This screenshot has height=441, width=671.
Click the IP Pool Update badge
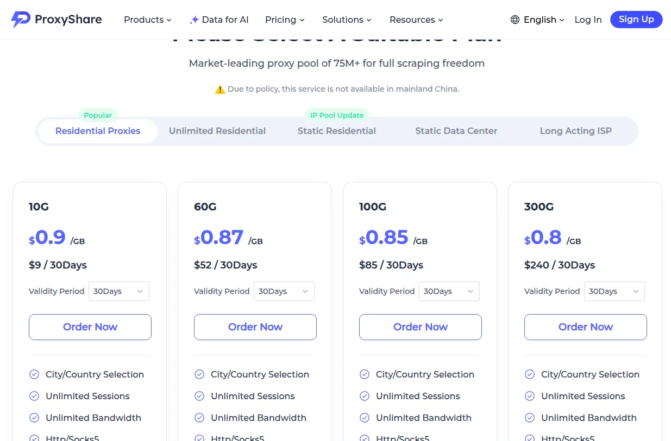click(337, 115)
